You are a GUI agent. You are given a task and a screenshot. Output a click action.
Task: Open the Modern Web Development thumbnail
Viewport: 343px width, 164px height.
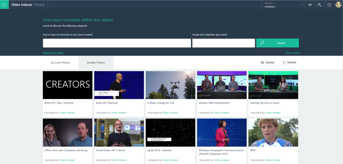click(222, 85)
